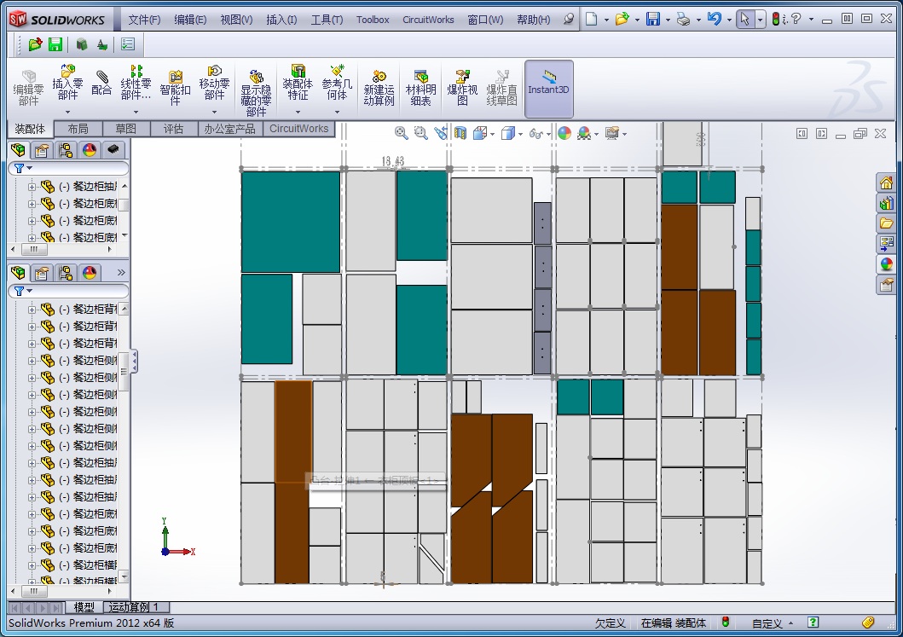Click the Previous View icon in view toolbar
The width and height of the screenshot is (903, 637).
point(441,134)
